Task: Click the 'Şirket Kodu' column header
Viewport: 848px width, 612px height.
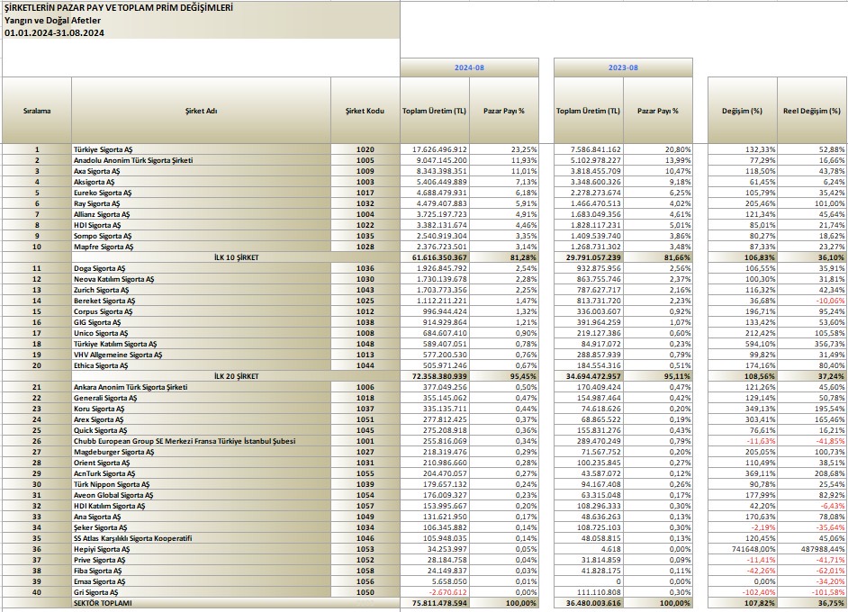Action: tap(365, 111)
